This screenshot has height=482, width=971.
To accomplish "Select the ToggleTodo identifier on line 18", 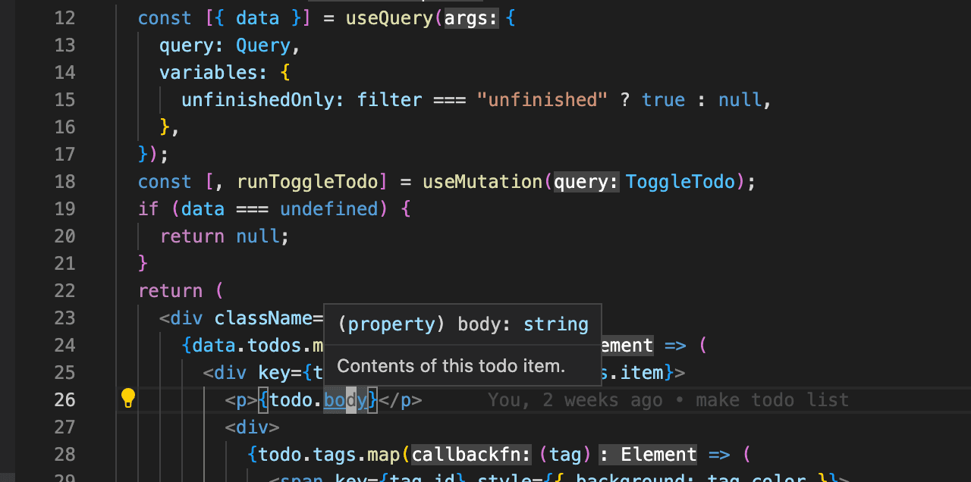I will (680, 181).
